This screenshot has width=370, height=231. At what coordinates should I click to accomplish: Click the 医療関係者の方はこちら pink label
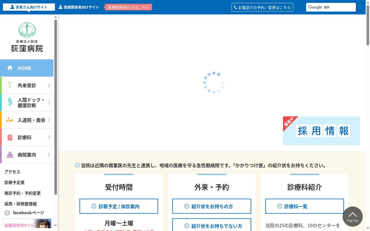pyautogui.click(x=128, y=7)
